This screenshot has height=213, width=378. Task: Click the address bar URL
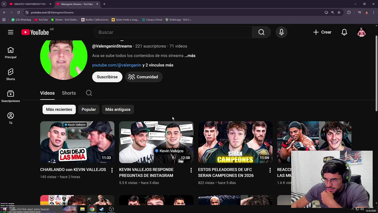click(52, 12)
